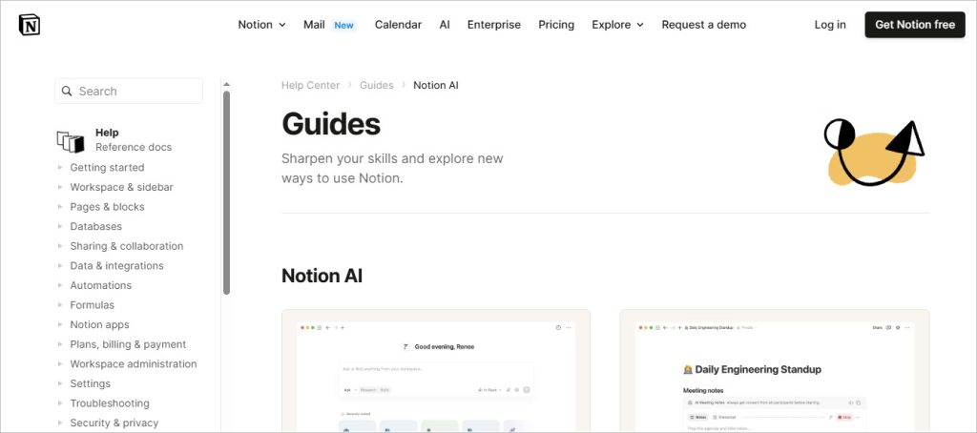The width and height of the screenshot is (977, 433).
Task: Click the search magnifier icon
Action: pos(67,91)
